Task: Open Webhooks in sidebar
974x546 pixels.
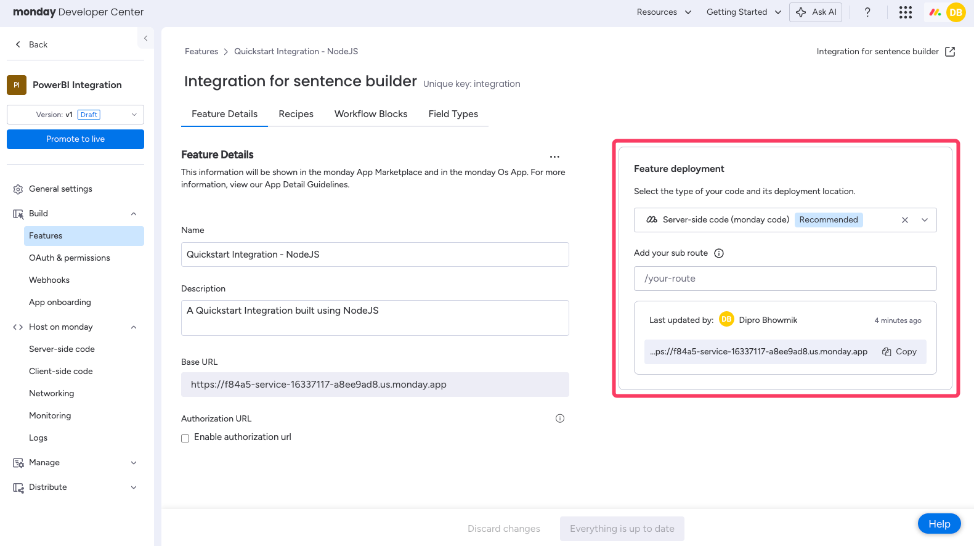Action: [49, 280]
